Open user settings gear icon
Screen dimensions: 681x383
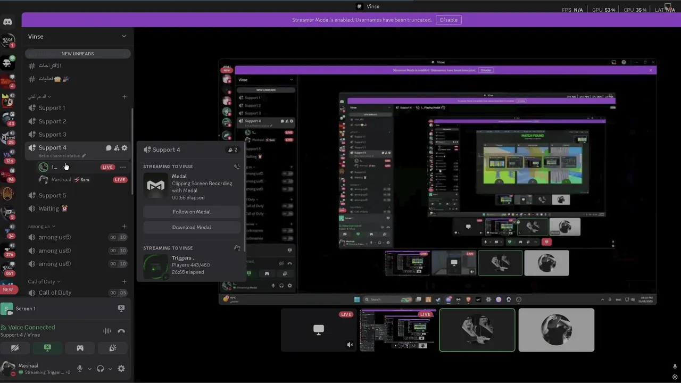tap(121, 369)
